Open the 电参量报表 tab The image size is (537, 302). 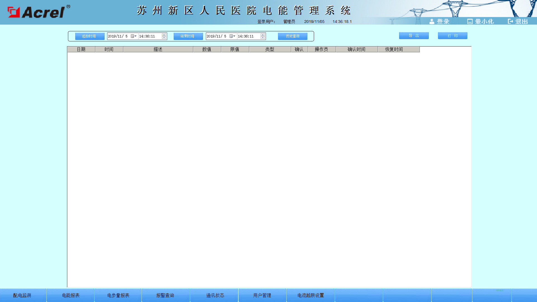[x=118, y=295]
